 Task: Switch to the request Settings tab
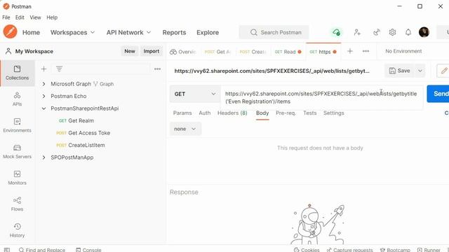(x=334, y=113)
